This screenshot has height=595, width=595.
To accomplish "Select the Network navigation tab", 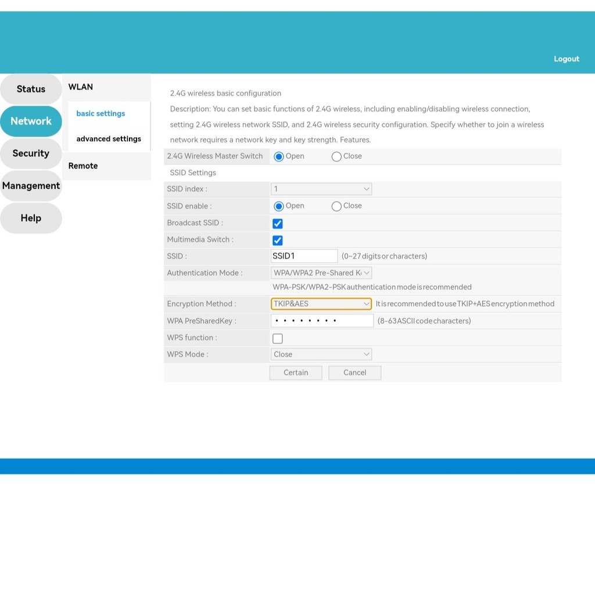I will (31, 121).
